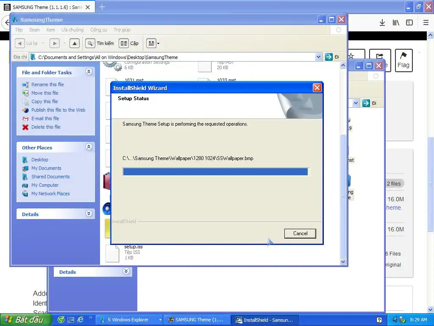Select the setup.iss file icon
This screenshot has height=326, width=434.
tap(112, 253)
